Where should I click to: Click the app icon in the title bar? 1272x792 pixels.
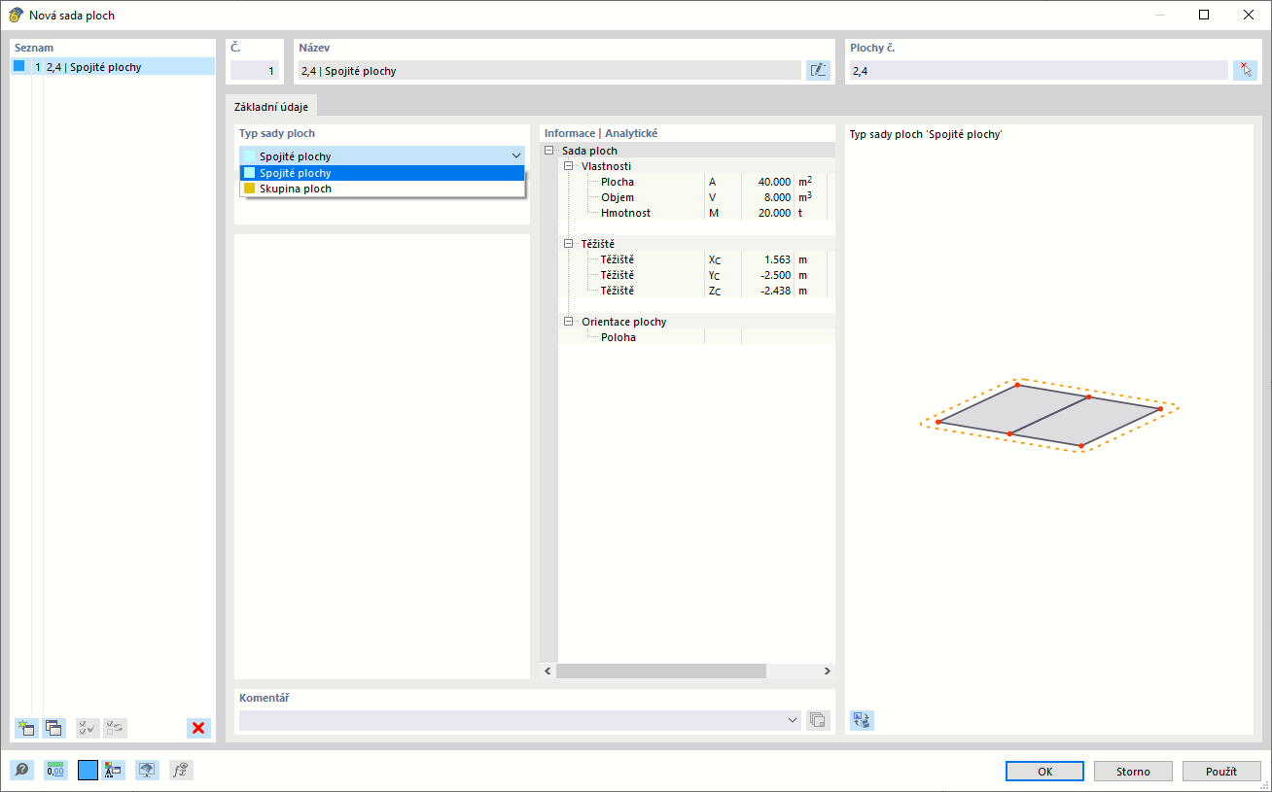tap(16, 15)
